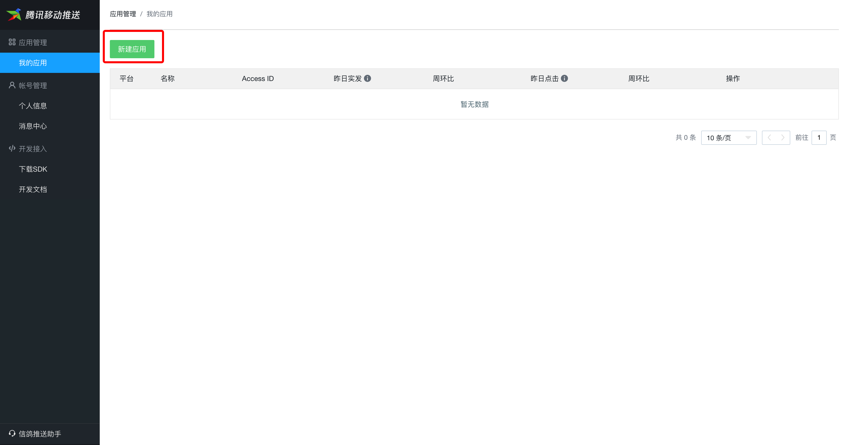Open 个人信息 menu item
849x445 pixels.
33,106
